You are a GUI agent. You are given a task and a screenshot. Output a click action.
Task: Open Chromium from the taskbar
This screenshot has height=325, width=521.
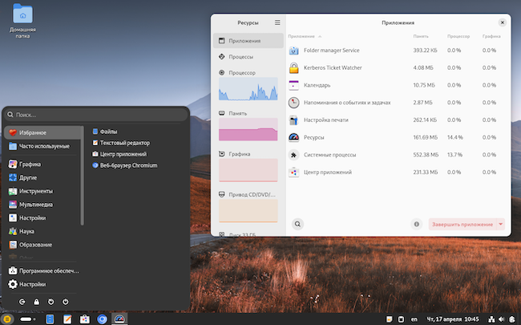coord(102,319)
